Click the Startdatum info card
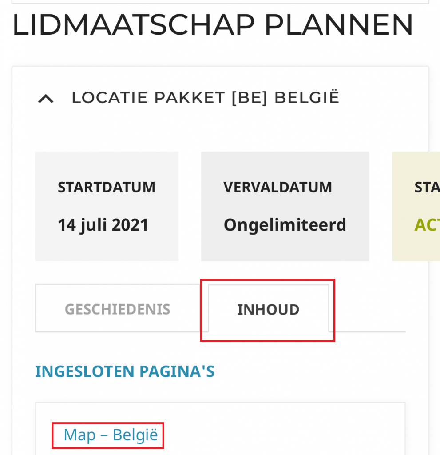Viewport: 440px width, 455px height. tap(107, 206)
